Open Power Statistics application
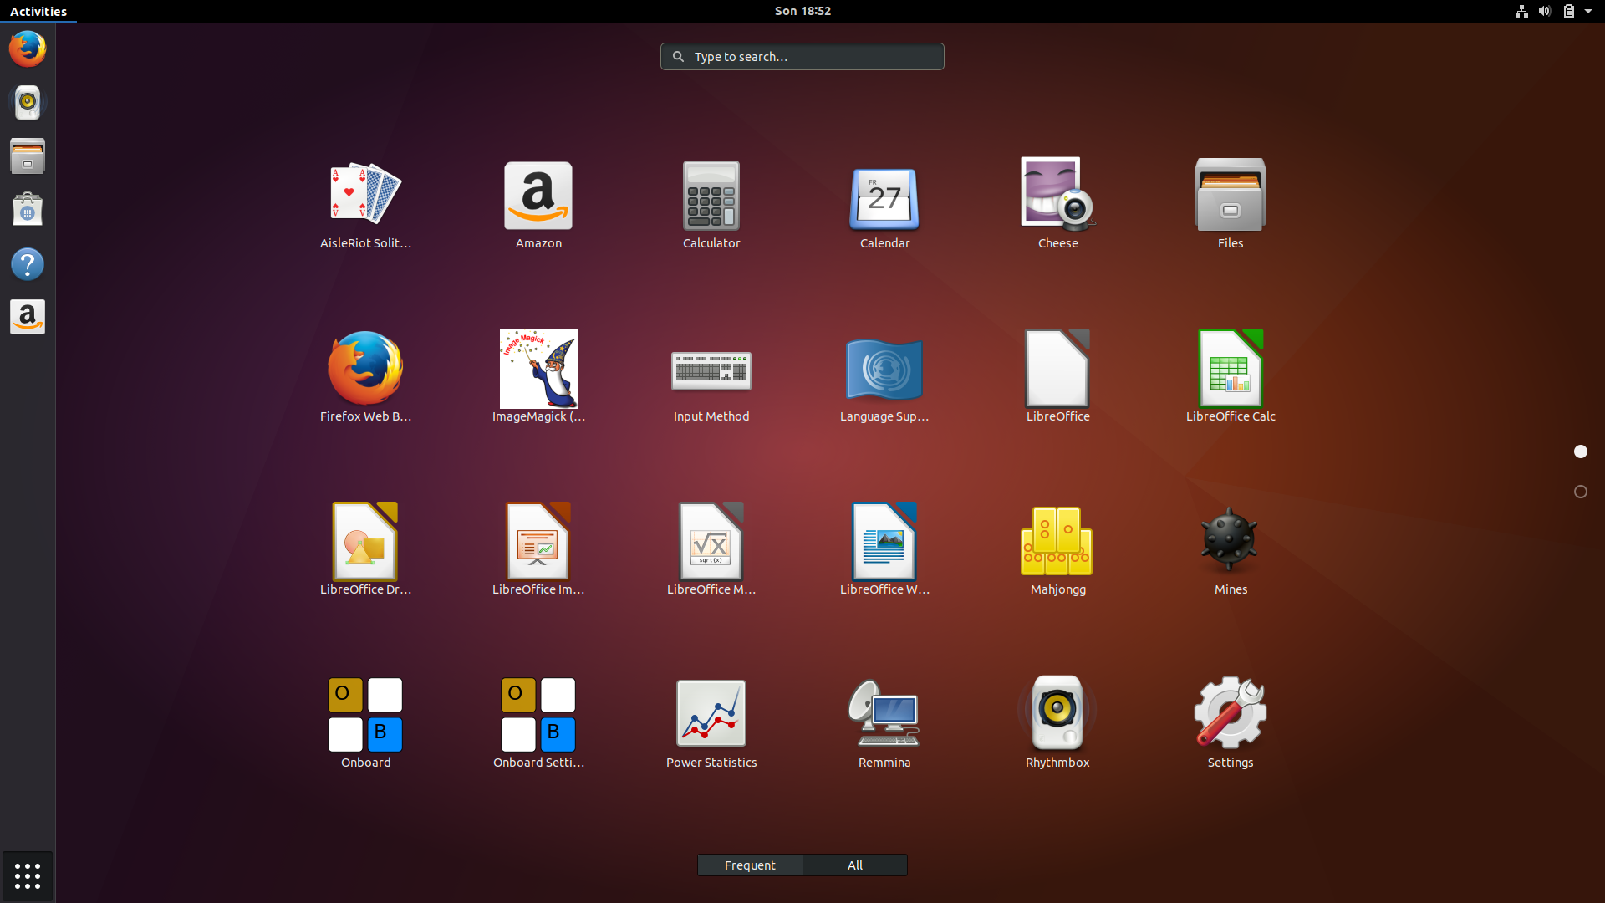The height and width of the screenshot is (903, 1605). pos(711,715)
